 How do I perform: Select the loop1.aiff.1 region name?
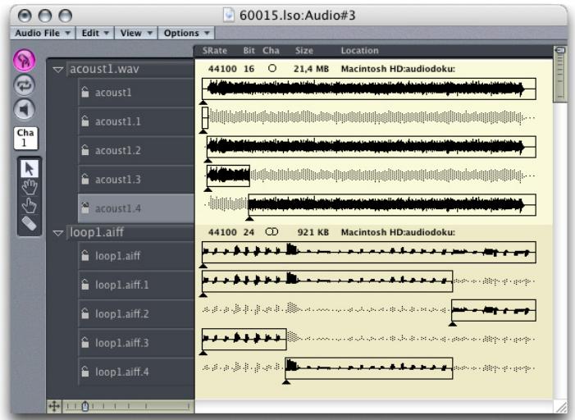tap(121, 285)
